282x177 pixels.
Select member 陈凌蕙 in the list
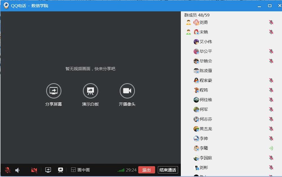pos(206,71)
